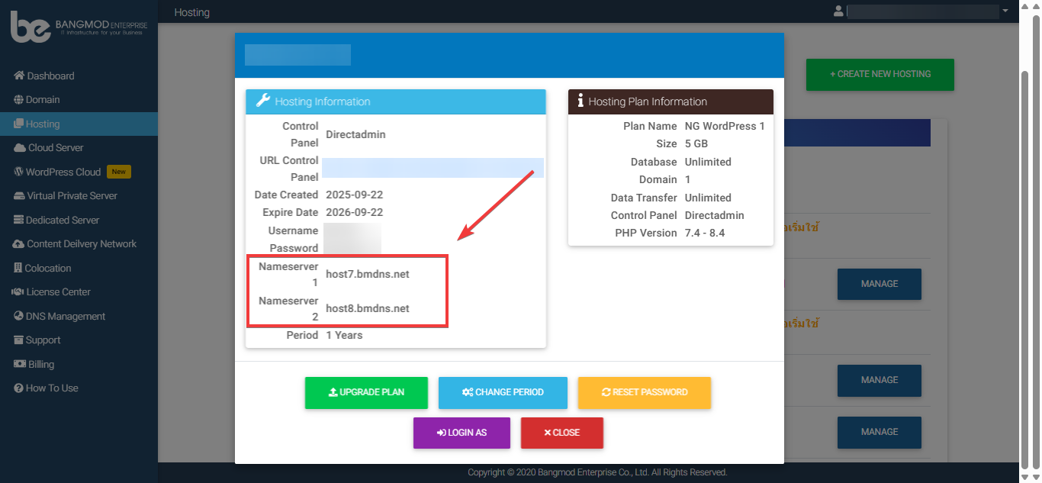This screenshot has height=483, width=1042.
Task: Open Content Delivery Network section
Action: [81, 244]
